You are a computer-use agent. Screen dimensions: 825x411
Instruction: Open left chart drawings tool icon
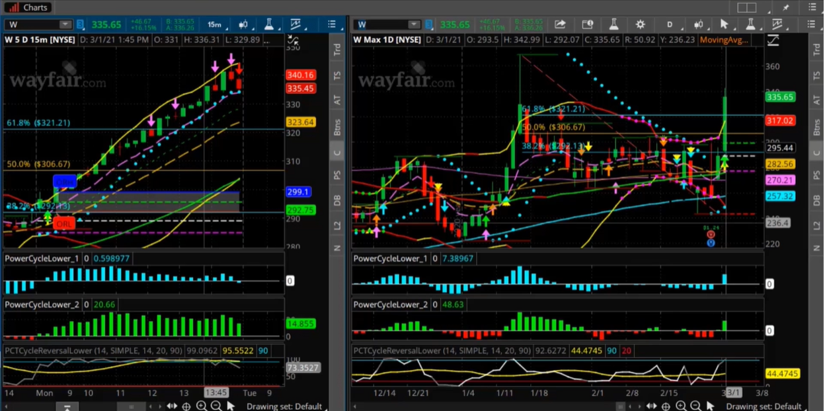(295, 24)
